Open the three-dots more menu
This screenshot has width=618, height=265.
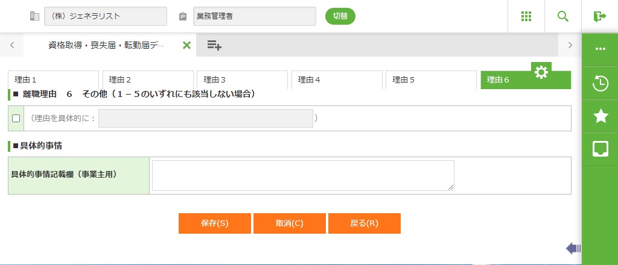click(600, 49)
